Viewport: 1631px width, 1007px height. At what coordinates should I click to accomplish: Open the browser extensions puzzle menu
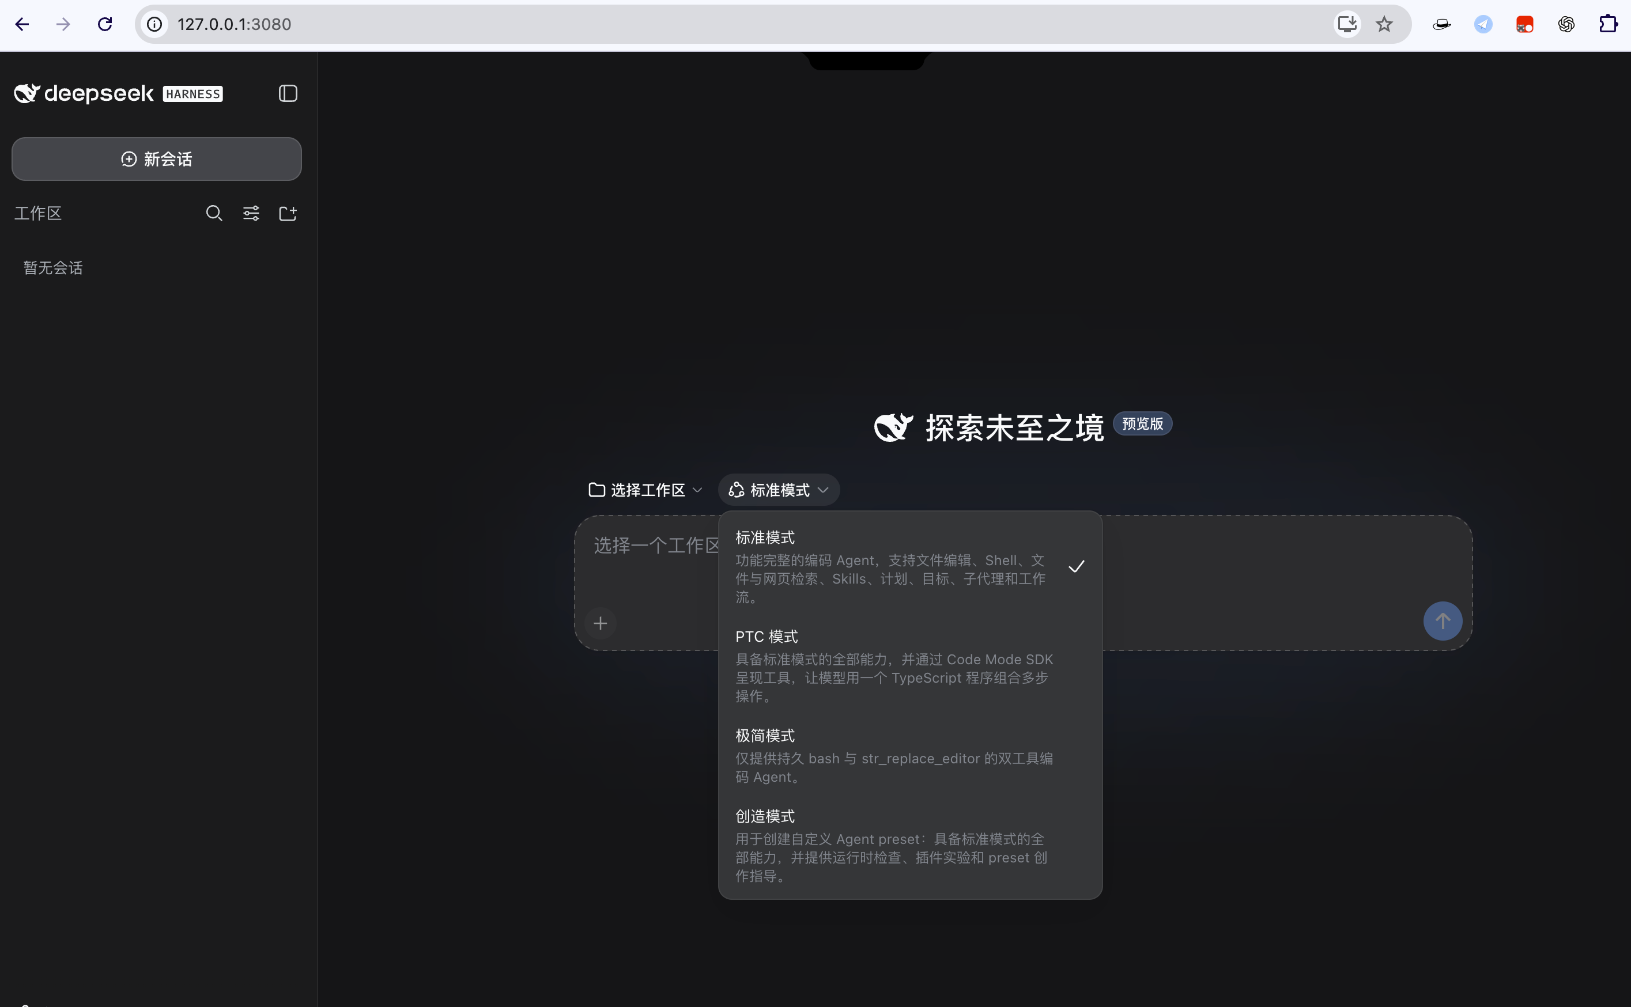point(1608,25)
